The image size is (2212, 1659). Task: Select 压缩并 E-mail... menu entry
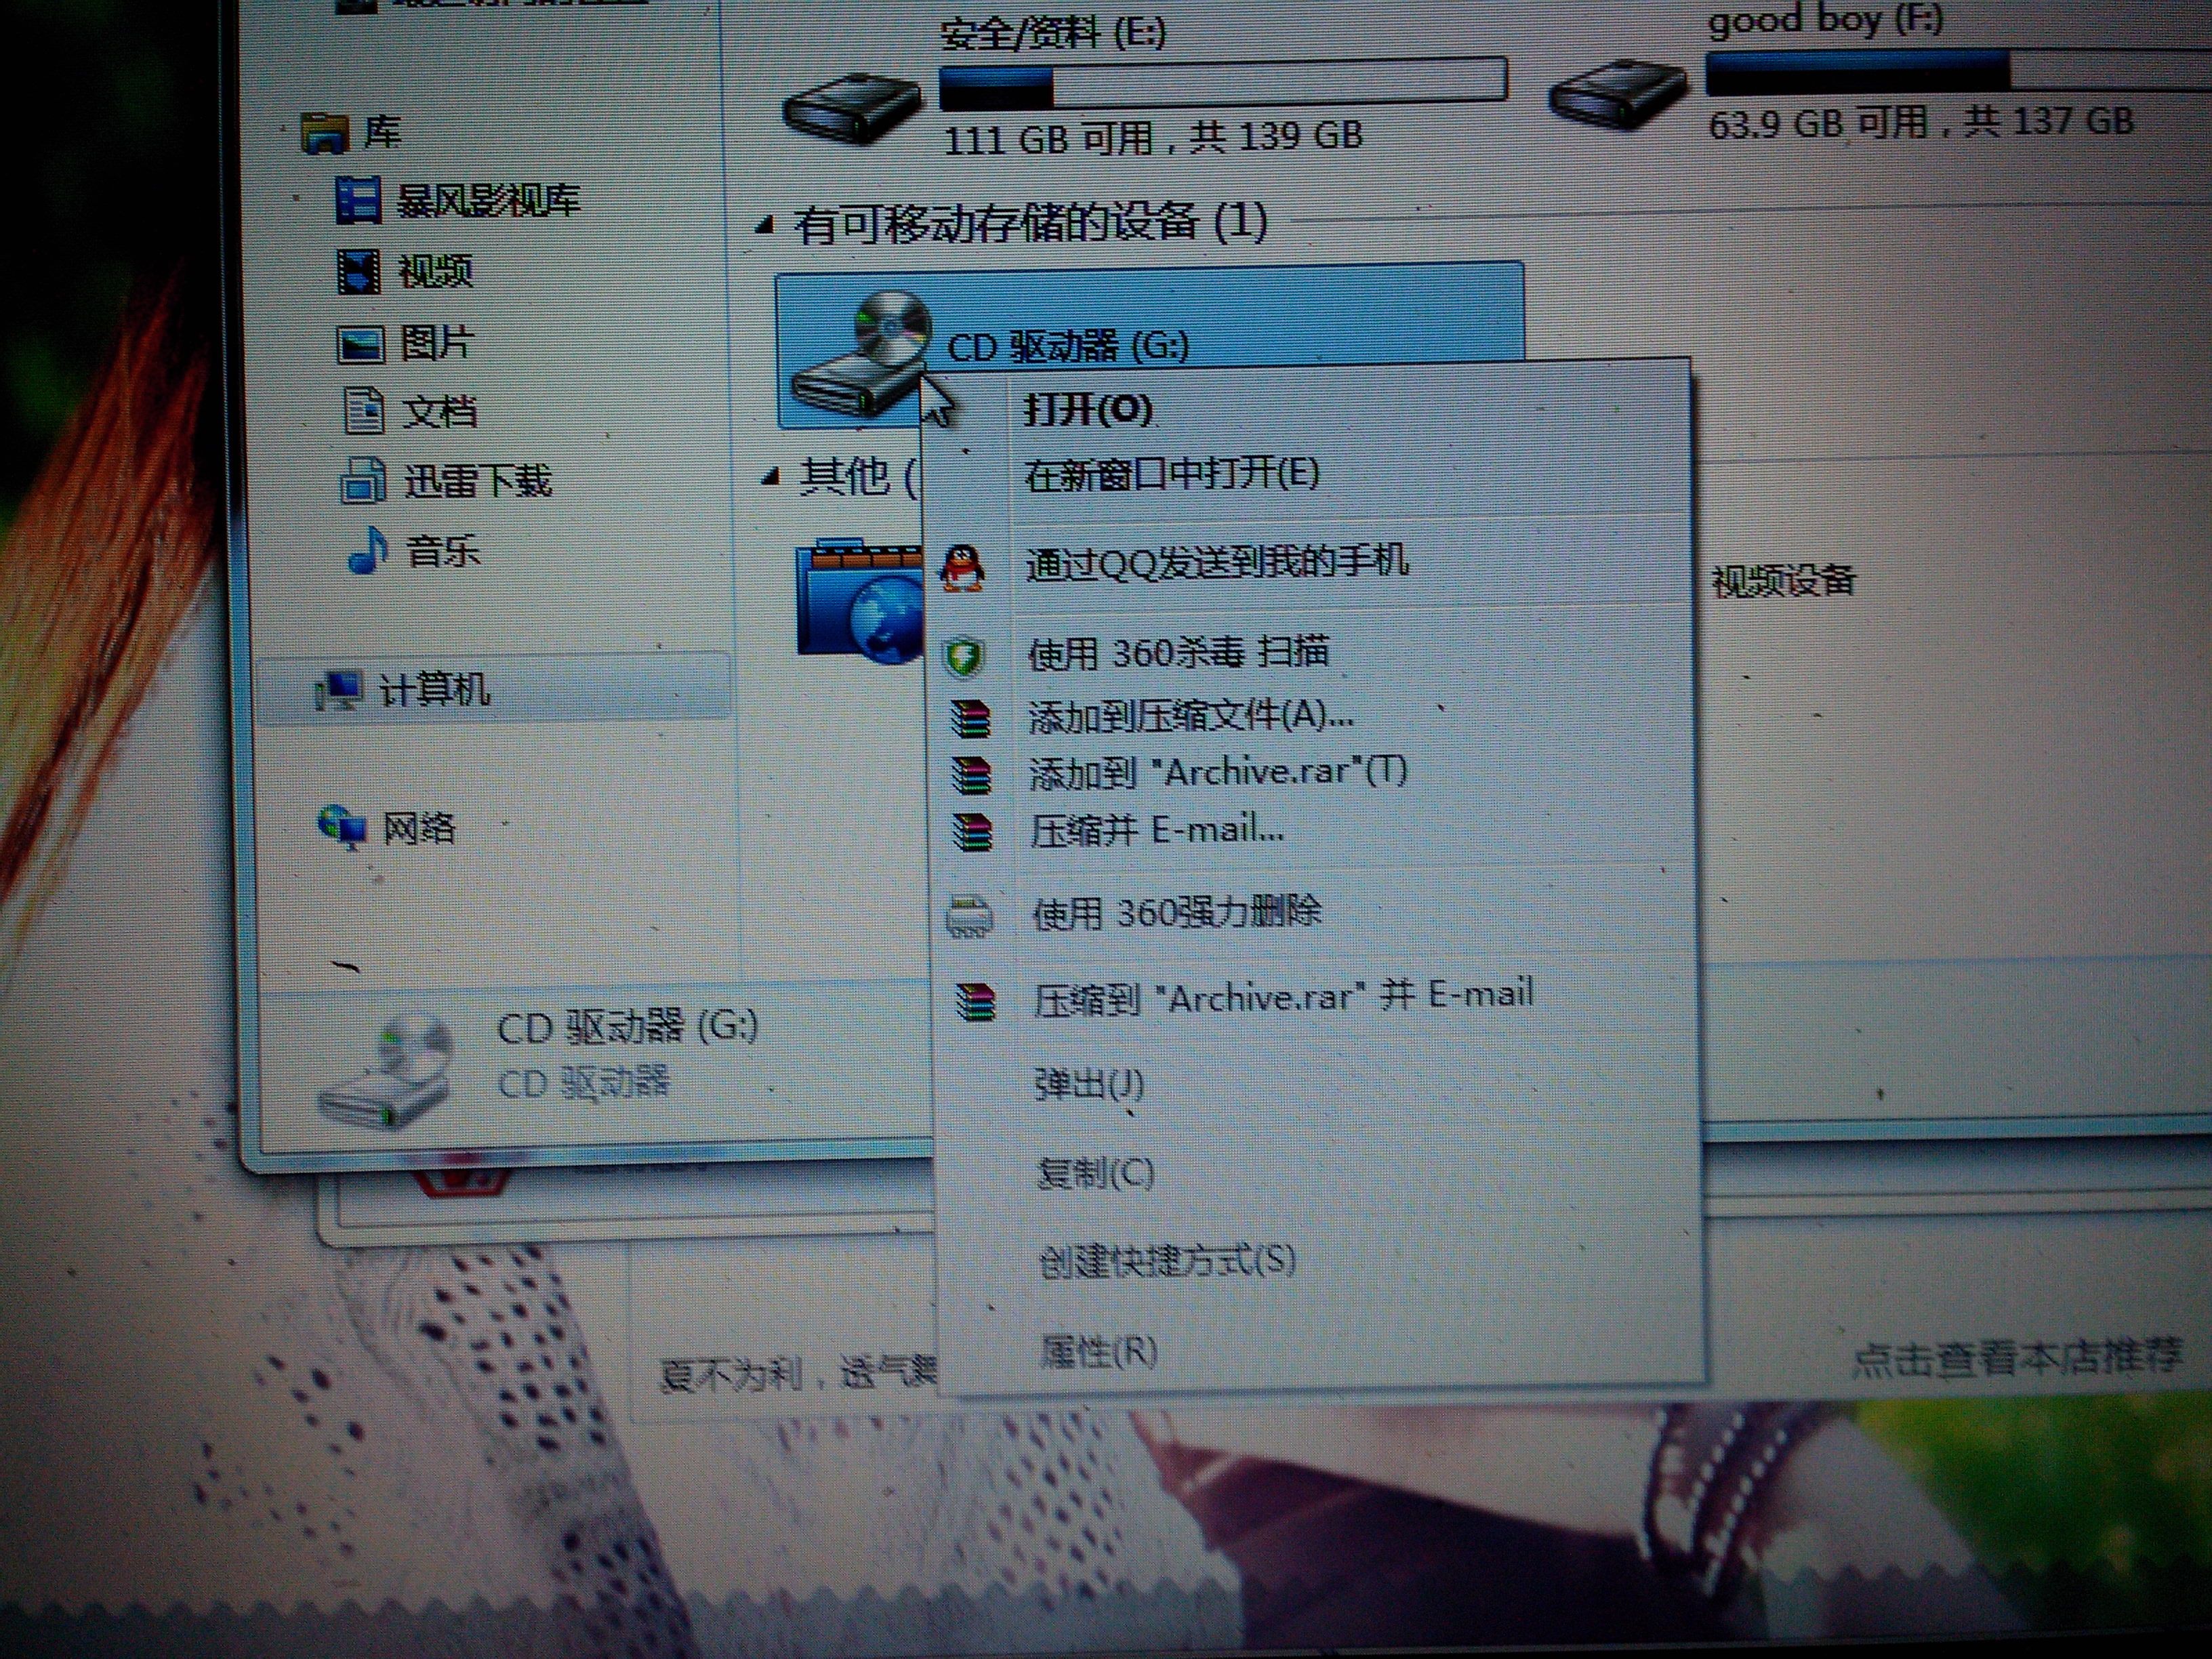click(1157, 830)
